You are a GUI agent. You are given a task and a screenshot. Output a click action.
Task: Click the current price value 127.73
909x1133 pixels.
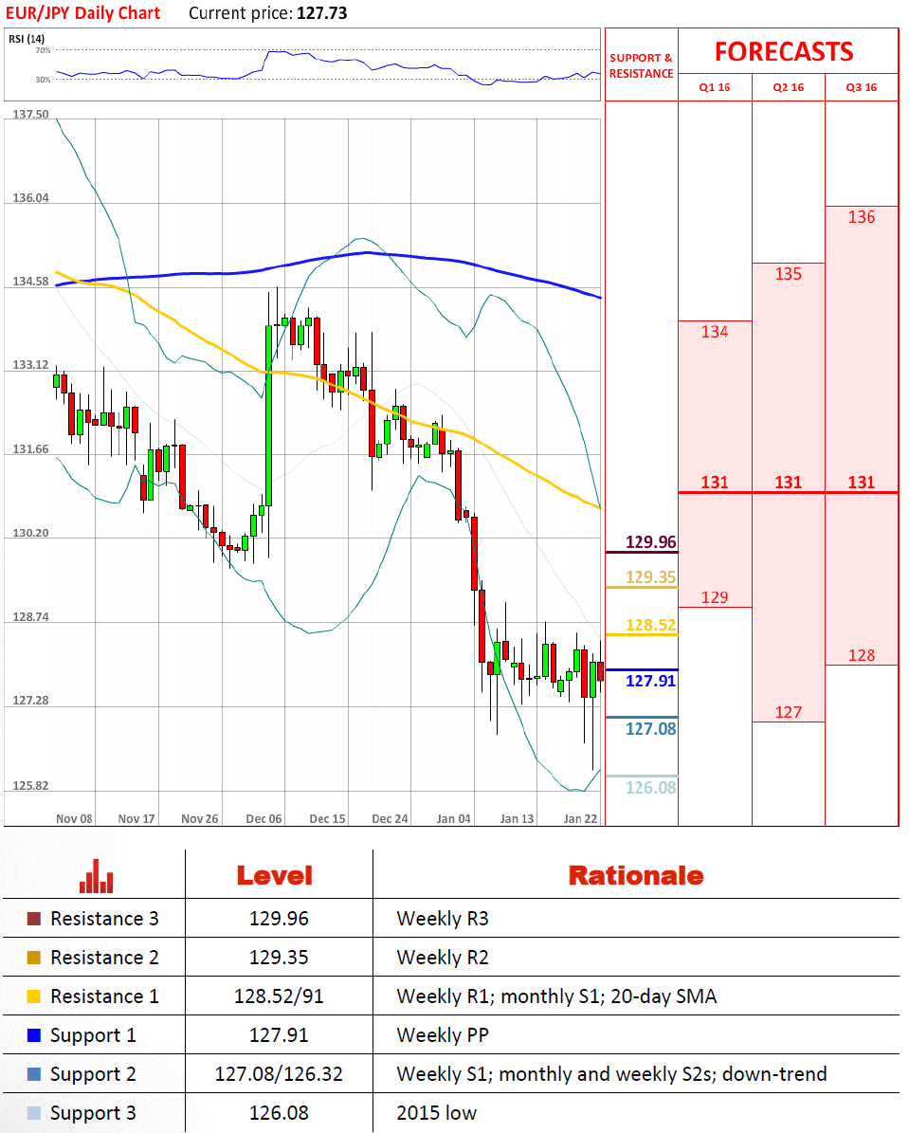[321, 13]
